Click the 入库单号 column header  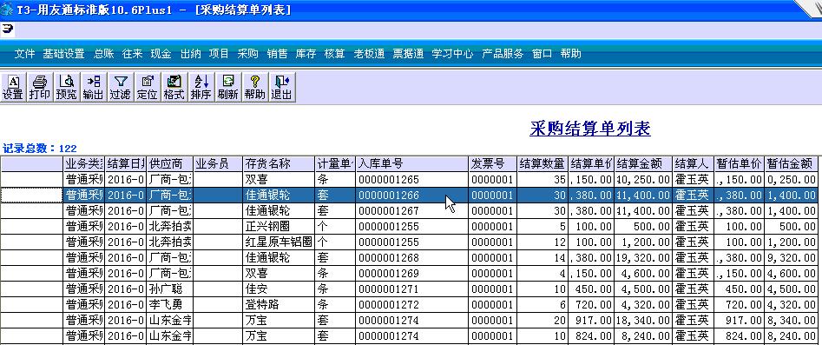click(x=412, y=163)
